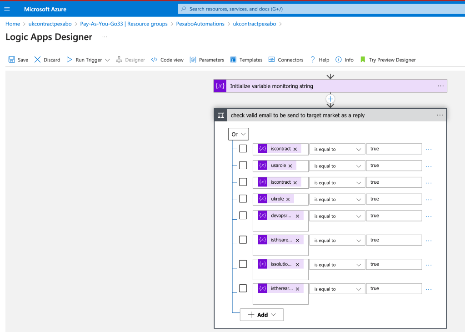Expand the Or logical operator dropdown

(239, 134)
